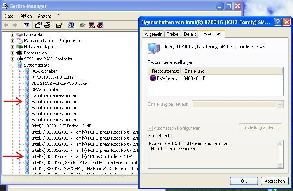The image size is (293, 191).
Task: Open the Ansicht menu
Action: 45,16
